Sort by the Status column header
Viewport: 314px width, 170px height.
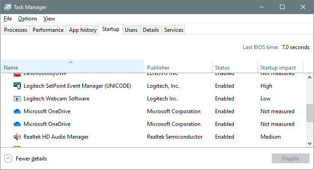click(x=235, y=66)
